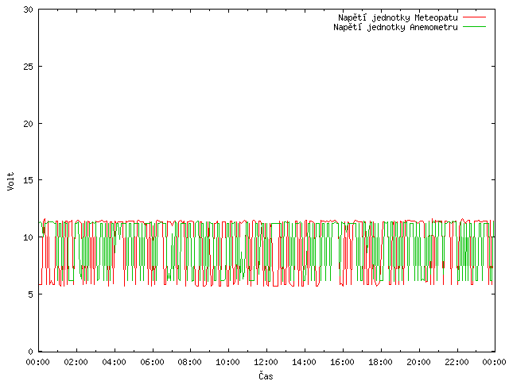Click the y-axis value 0

pyautogui.click(x=30, y=352)
